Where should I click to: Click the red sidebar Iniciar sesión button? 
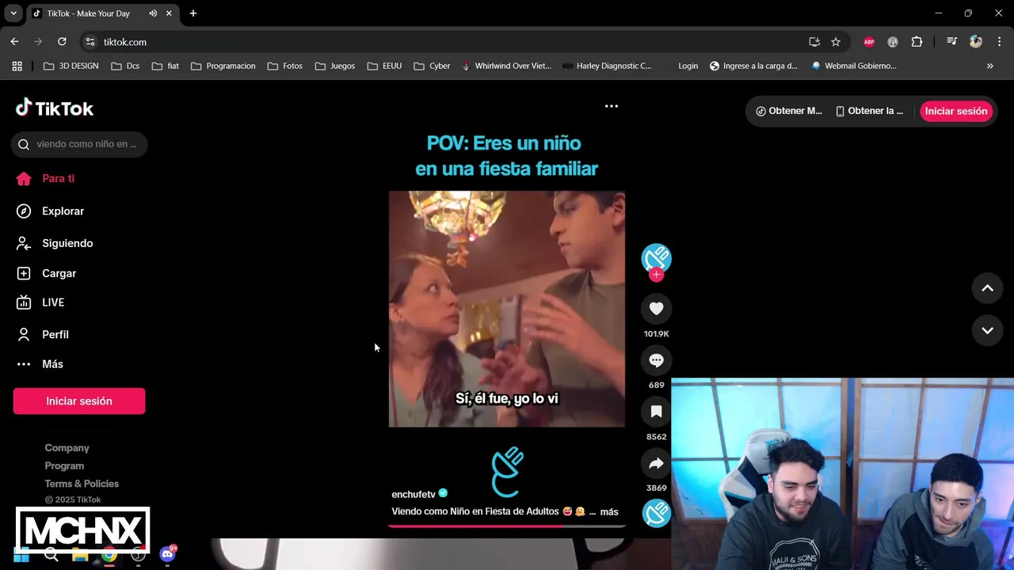pyautogui.click(x=79, y=401)
